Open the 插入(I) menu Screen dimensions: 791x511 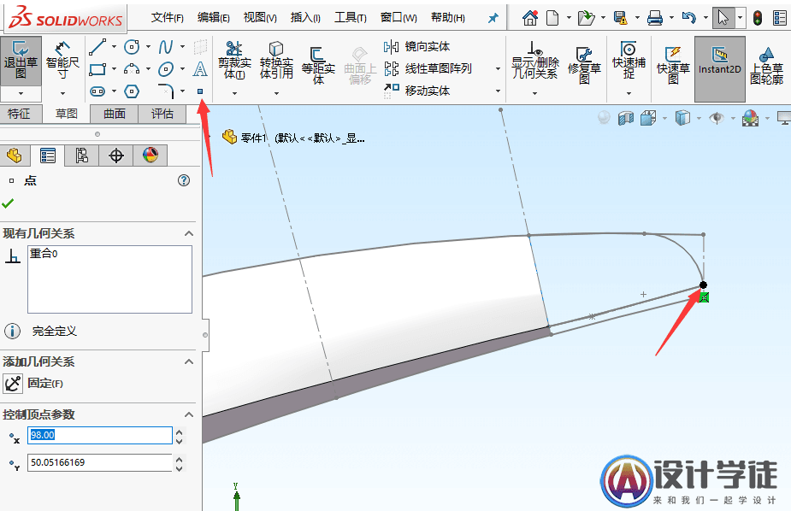click(305, 18)
